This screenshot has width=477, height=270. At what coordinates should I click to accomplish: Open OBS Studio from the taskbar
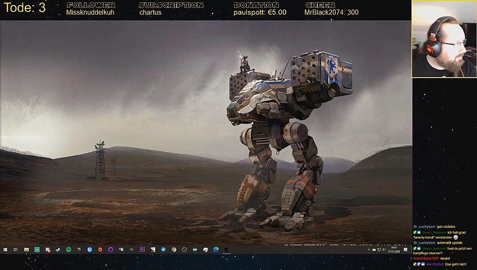(184, 250)
